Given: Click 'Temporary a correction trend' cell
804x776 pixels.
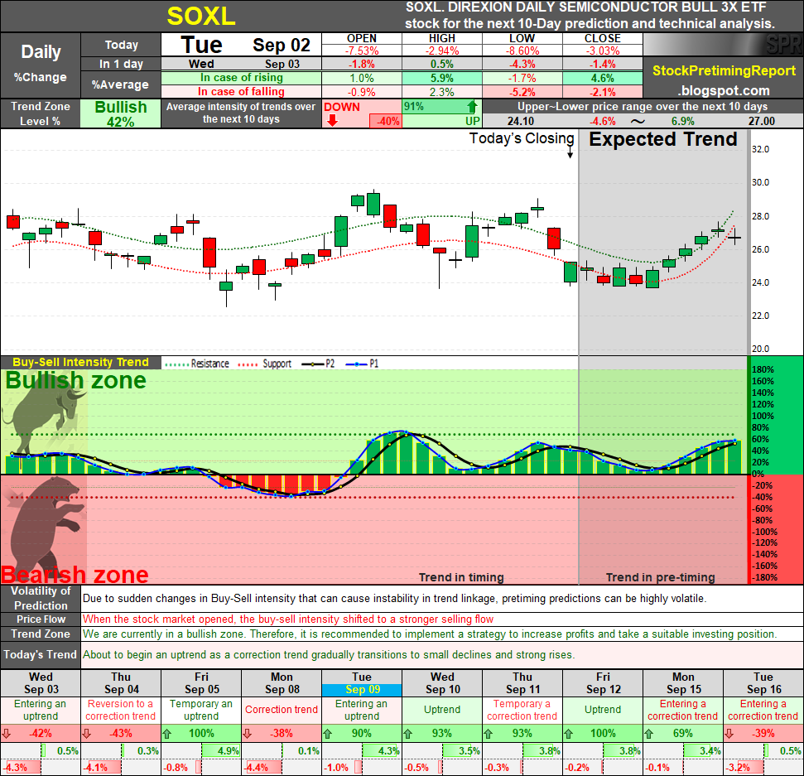Looking at the screenshot, I should pos(522,711).
